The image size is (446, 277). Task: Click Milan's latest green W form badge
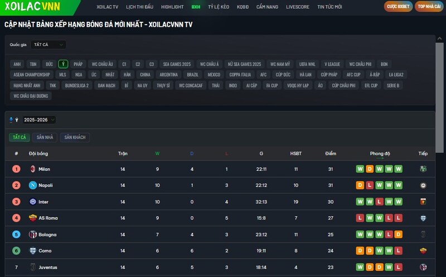pos(399,169)
